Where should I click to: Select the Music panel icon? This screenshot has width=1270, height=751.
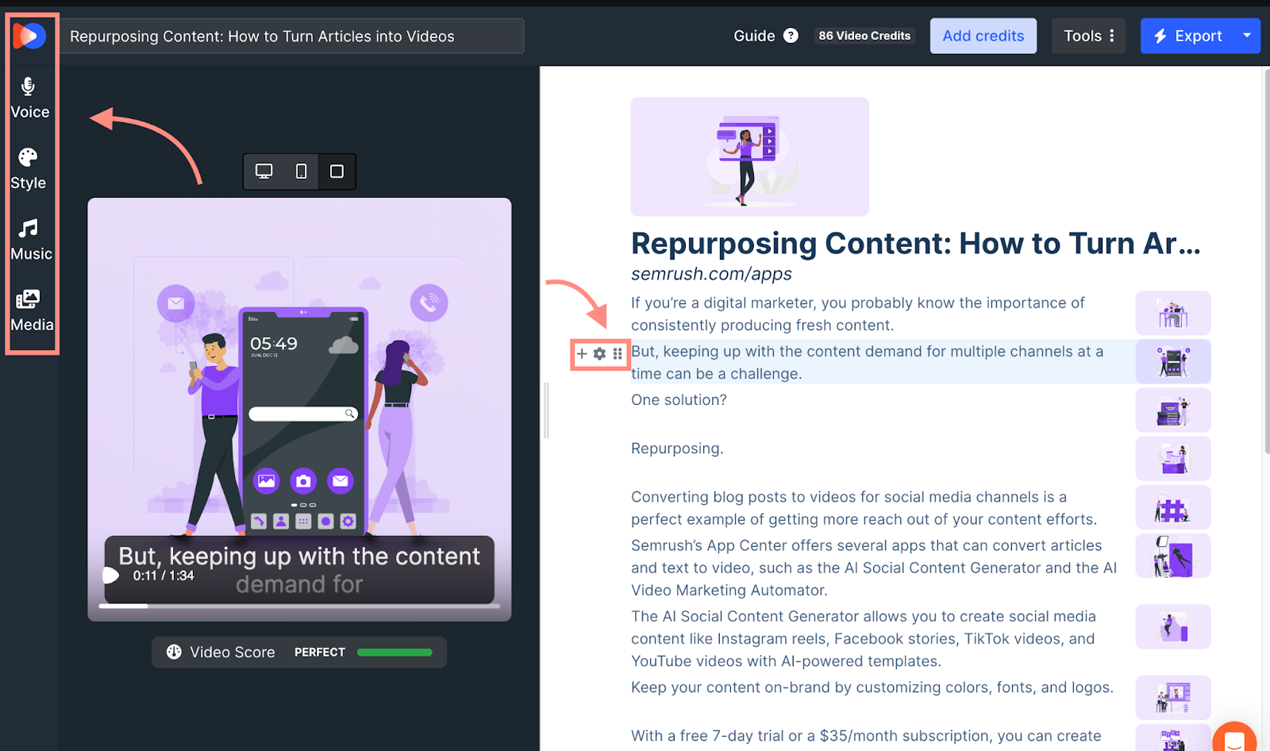click(29, 238)
